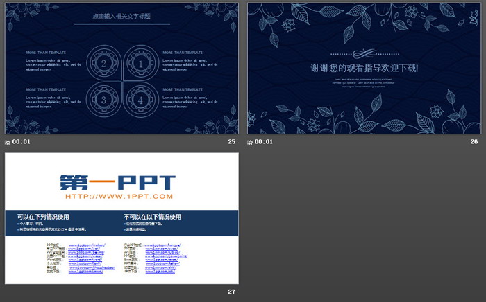486x302 pixels.
Task: Click the heading 不可以在以下情况使用
Action: [x=152, y=217]
